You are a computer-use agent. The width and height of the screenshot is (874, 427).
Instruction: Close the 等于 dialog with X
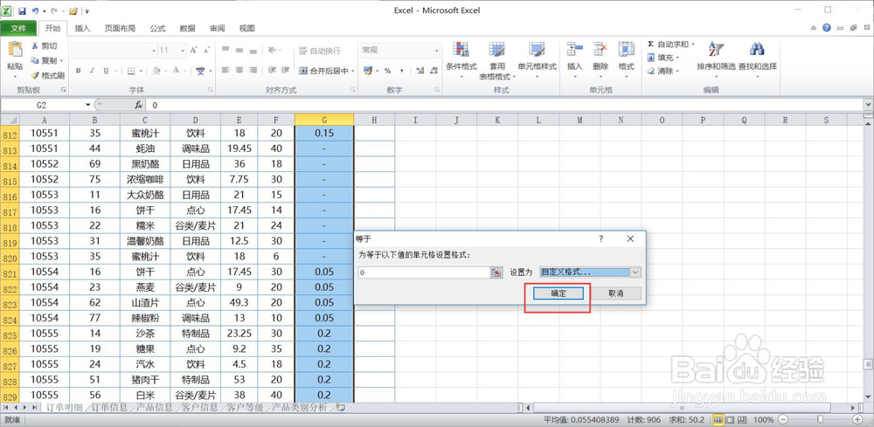(x=630, y=238)
